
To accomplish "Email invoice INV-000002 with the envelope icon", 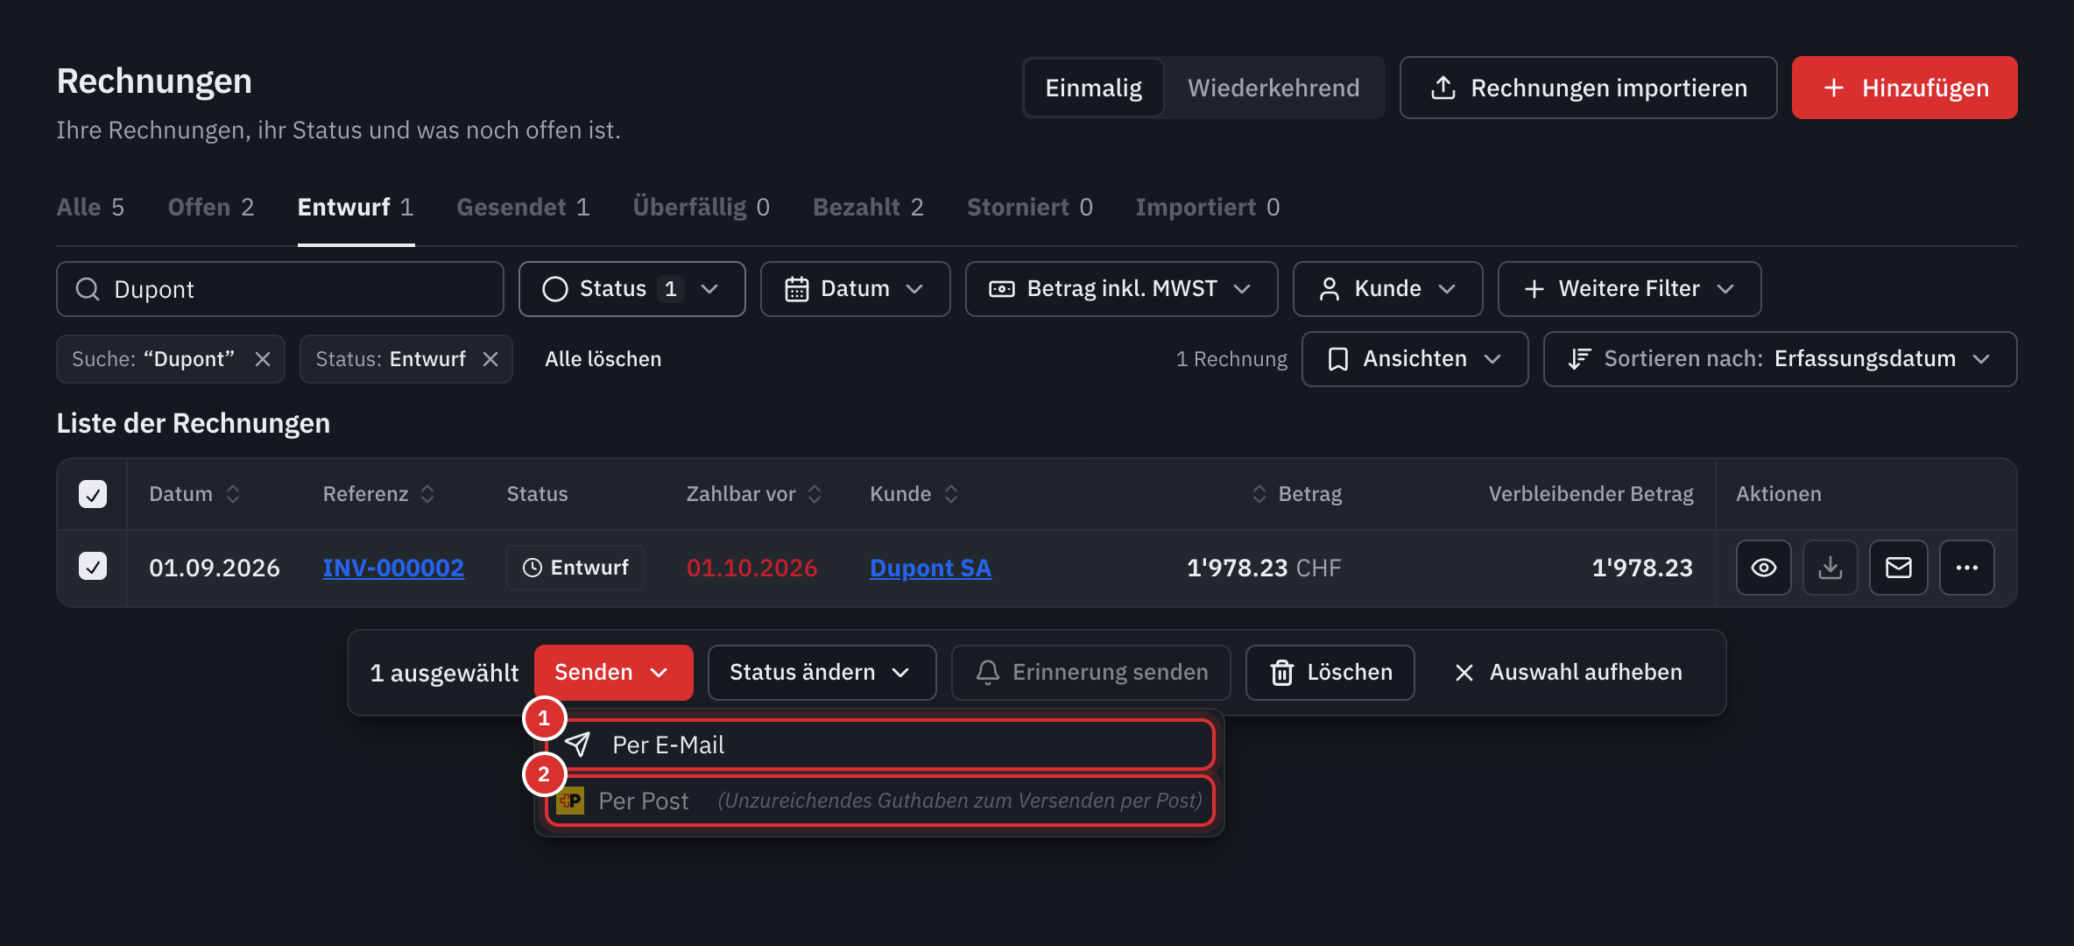I will 1898,568.
